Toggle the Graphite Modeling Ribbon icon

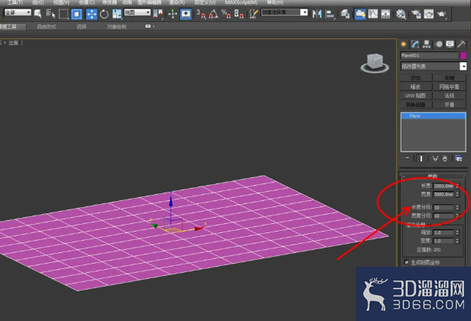[360, 14]
